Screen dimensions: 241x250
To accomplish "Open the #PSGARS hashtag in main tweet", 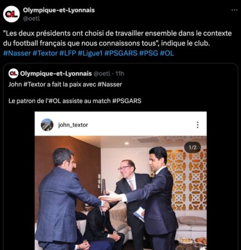I will [121, 53].
